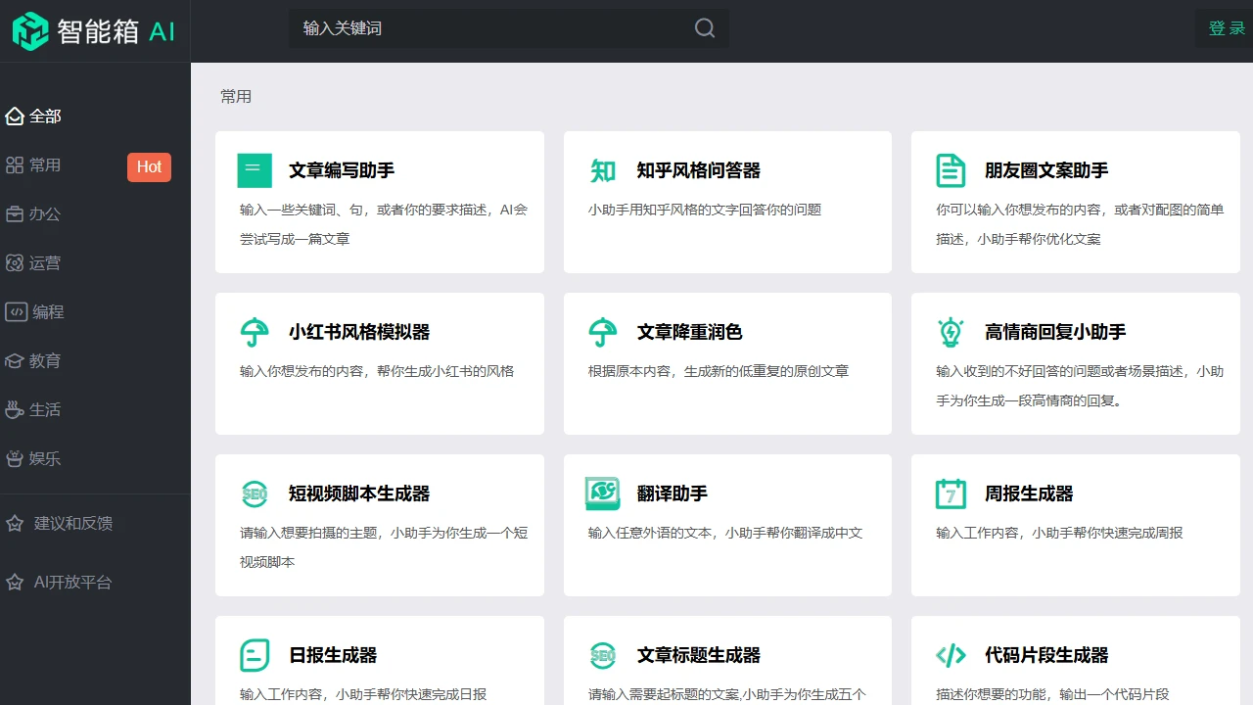Click the search magnifier icon
Viewport: 1253px width, 705px height.
704,28
